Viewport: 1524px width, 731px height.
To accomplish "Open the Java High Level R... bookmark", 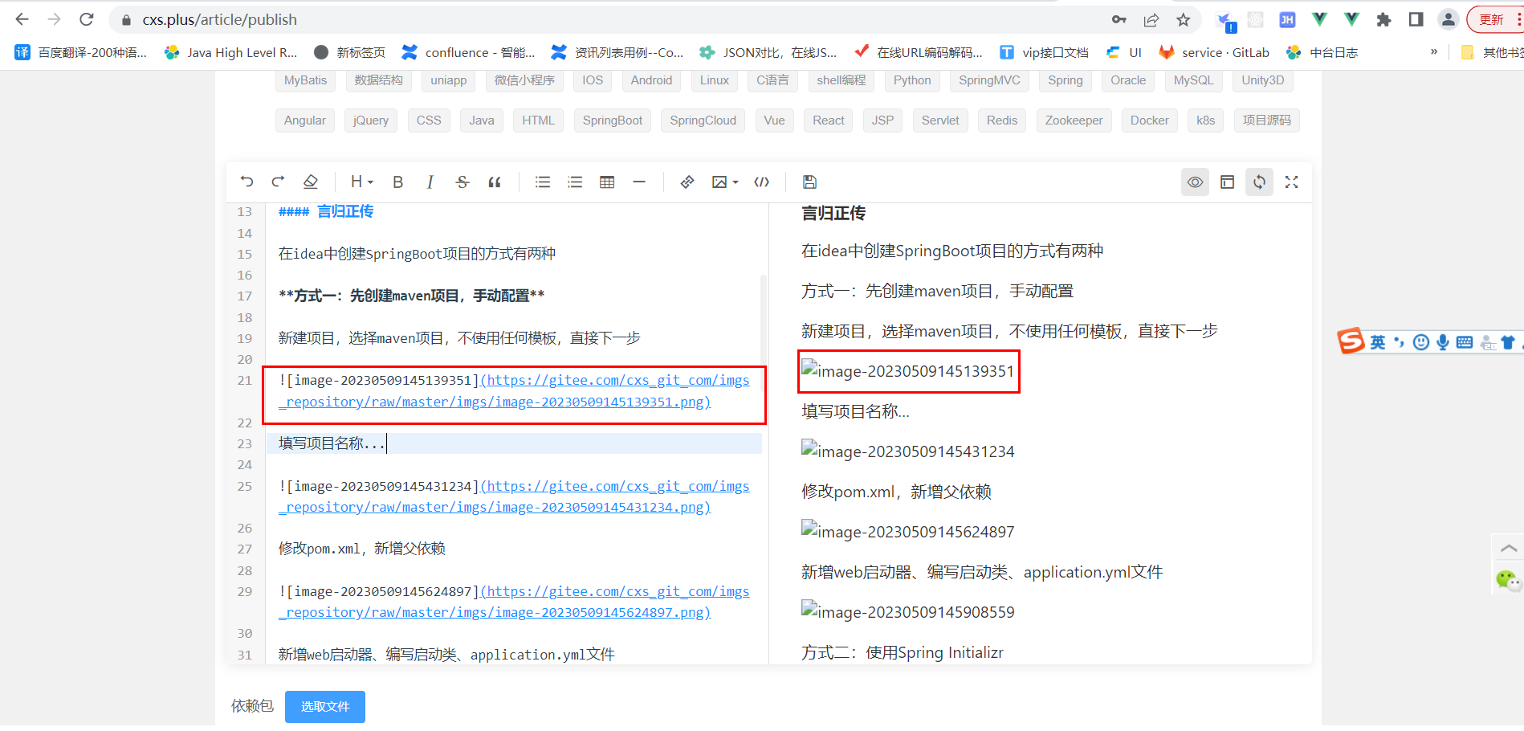I will coord(231,53).
